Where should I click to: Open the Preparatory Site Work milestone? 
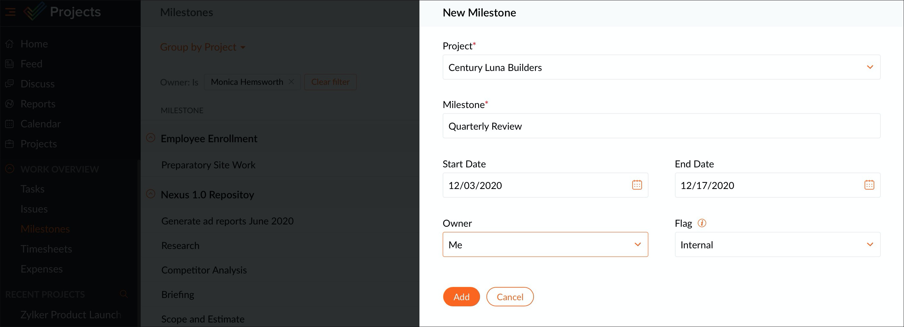(208, 165)
